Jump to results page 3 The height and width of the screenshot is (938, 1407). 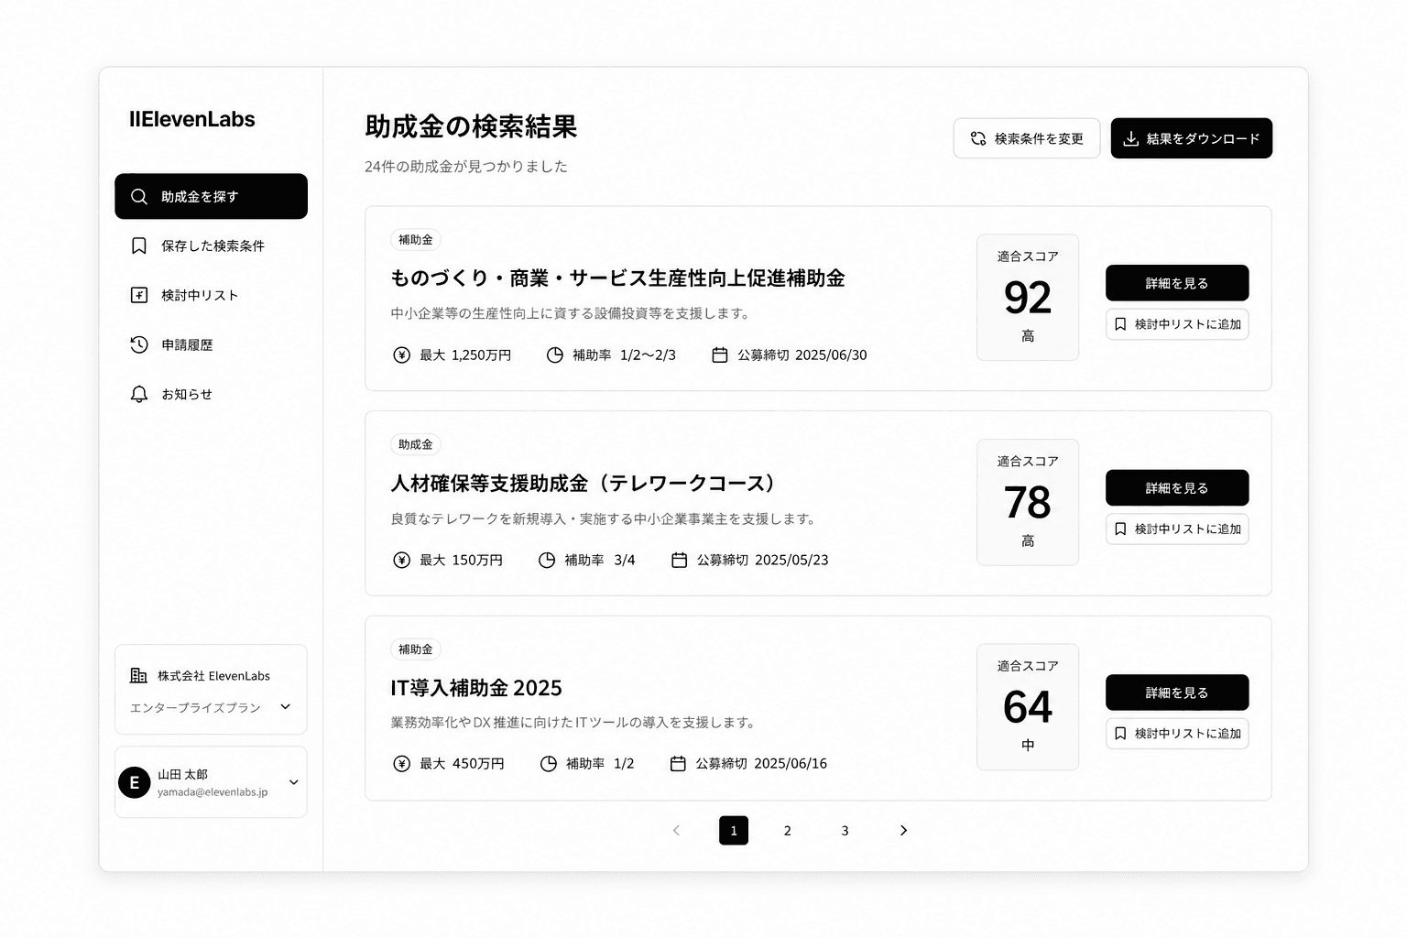pyautogui.click(x=845, y=830)
